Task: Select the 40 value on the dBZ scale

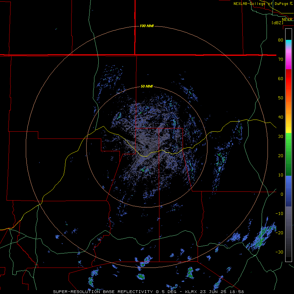Action: click(x=281, y=117)
